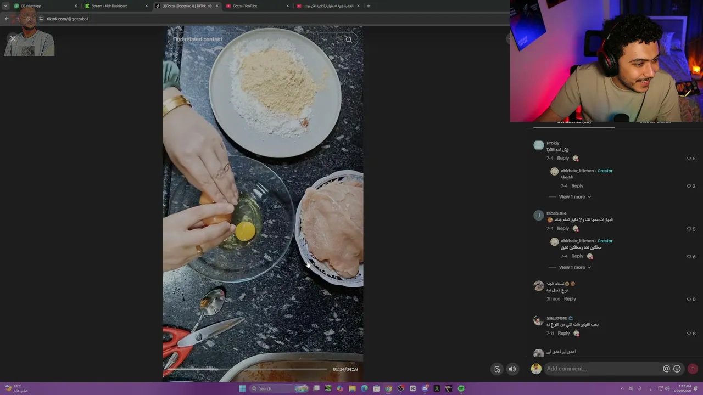Switch to the Gotza - YouTube tab
Screen dimensions: 703x395
(257, 6)
